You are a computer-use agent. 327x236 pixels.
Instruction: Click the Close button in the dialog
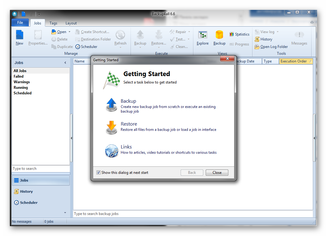click(217, 173)
